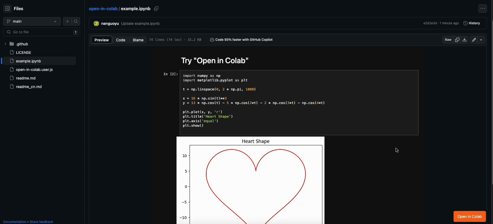Open edit options dropdown arrow
The width and height of the screenshot is (493, 224).
click(x=481, y=40)
